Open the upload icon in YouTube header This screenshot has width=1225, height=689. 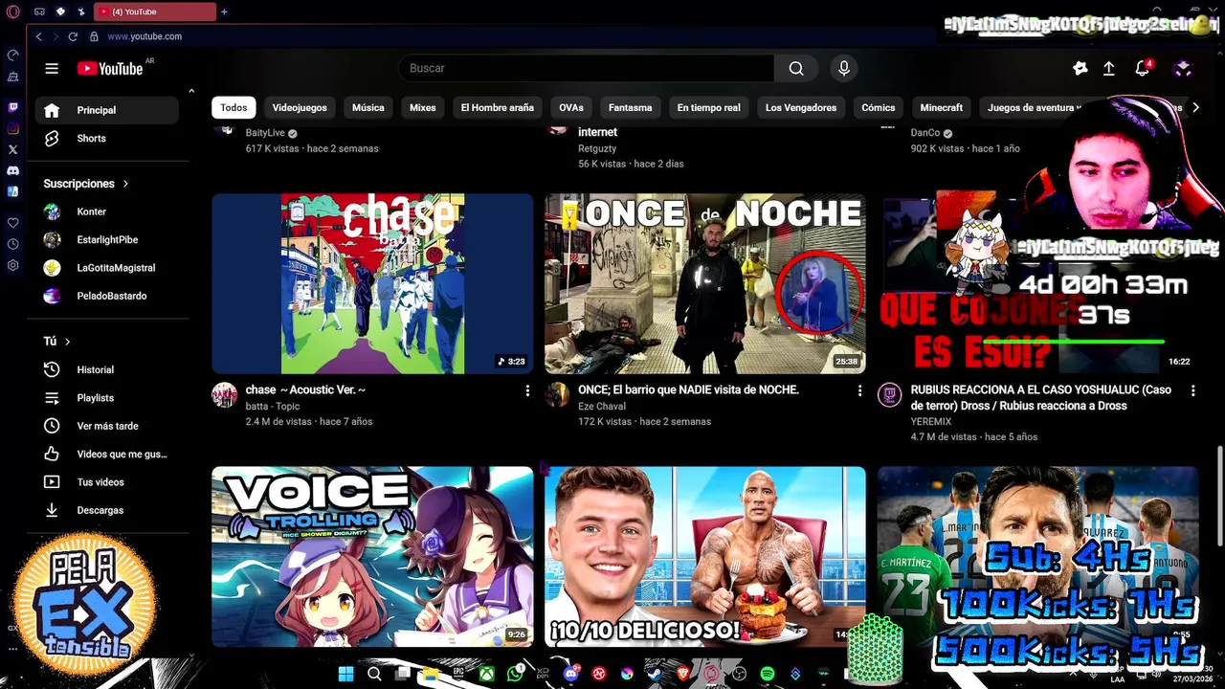point(1109,68)
